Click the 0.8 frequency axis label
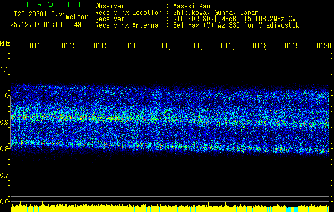The width and height of the screenshot is (334, 212). pyautogui.click(x=4, y=148)
